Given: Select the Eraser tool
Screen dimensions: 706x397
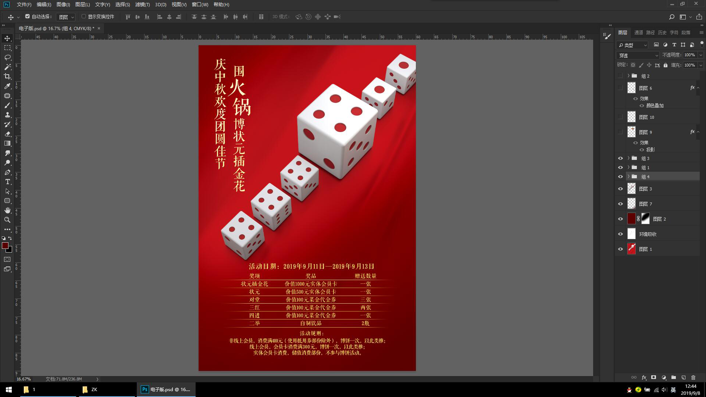Looking at the screenshot, I should click(x=7, y=134).
